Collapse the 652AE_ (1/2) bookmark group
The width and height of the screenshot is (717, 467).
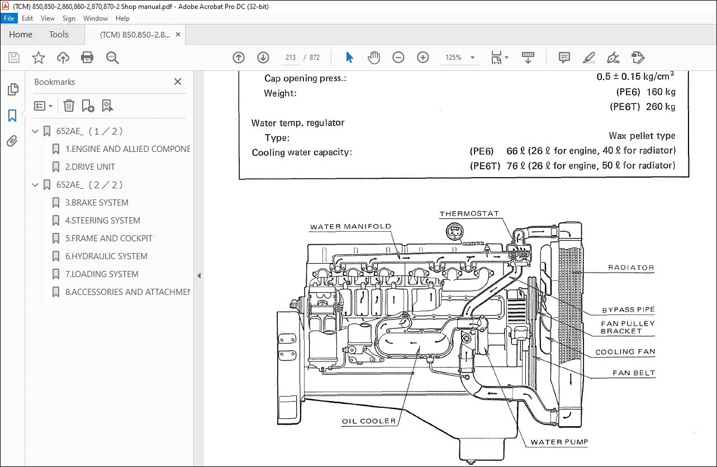click(36, 131)
